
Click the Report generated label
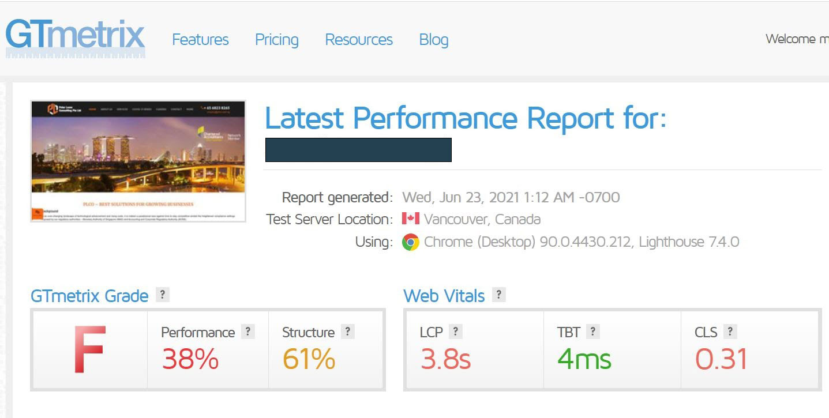(x=337, y=198)
